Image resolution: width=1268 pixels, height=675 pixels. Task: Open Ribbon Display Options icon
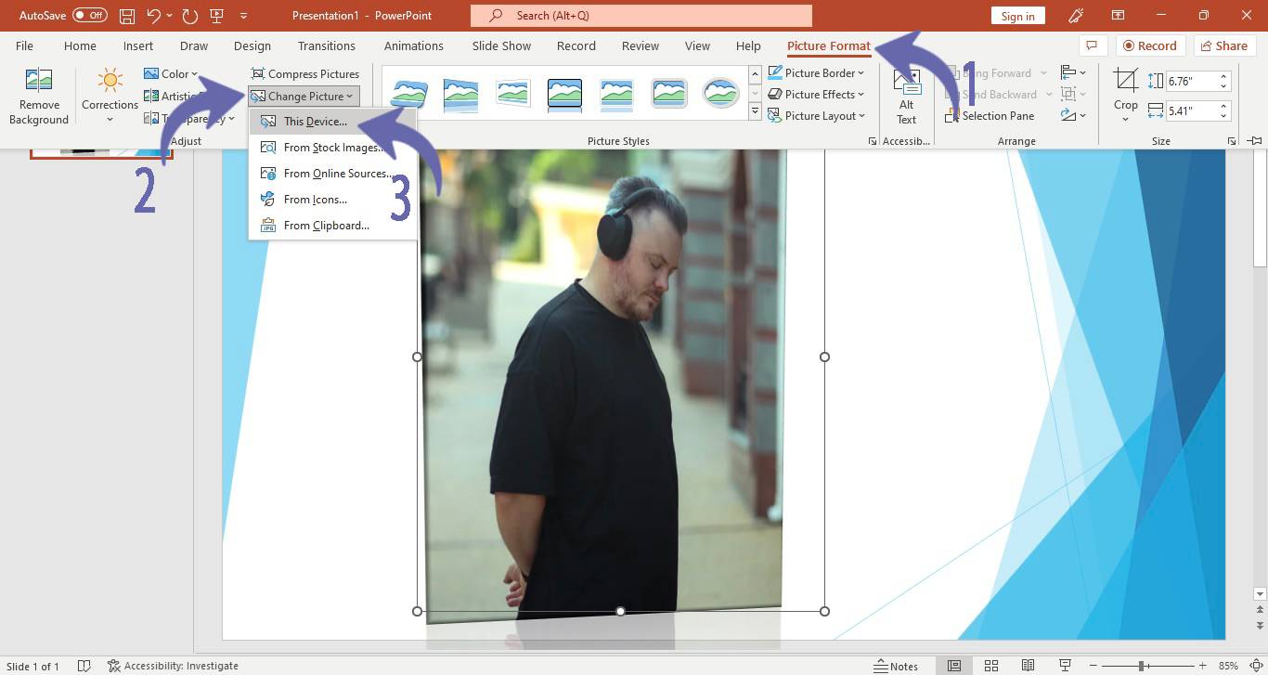[1119, 16]
